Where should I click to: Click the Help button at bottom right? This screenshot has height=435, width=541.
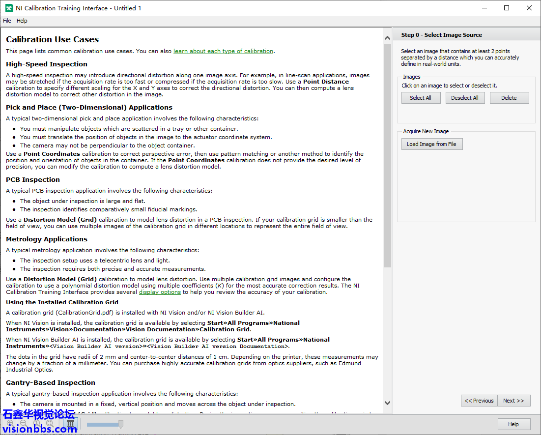point(514,424)
